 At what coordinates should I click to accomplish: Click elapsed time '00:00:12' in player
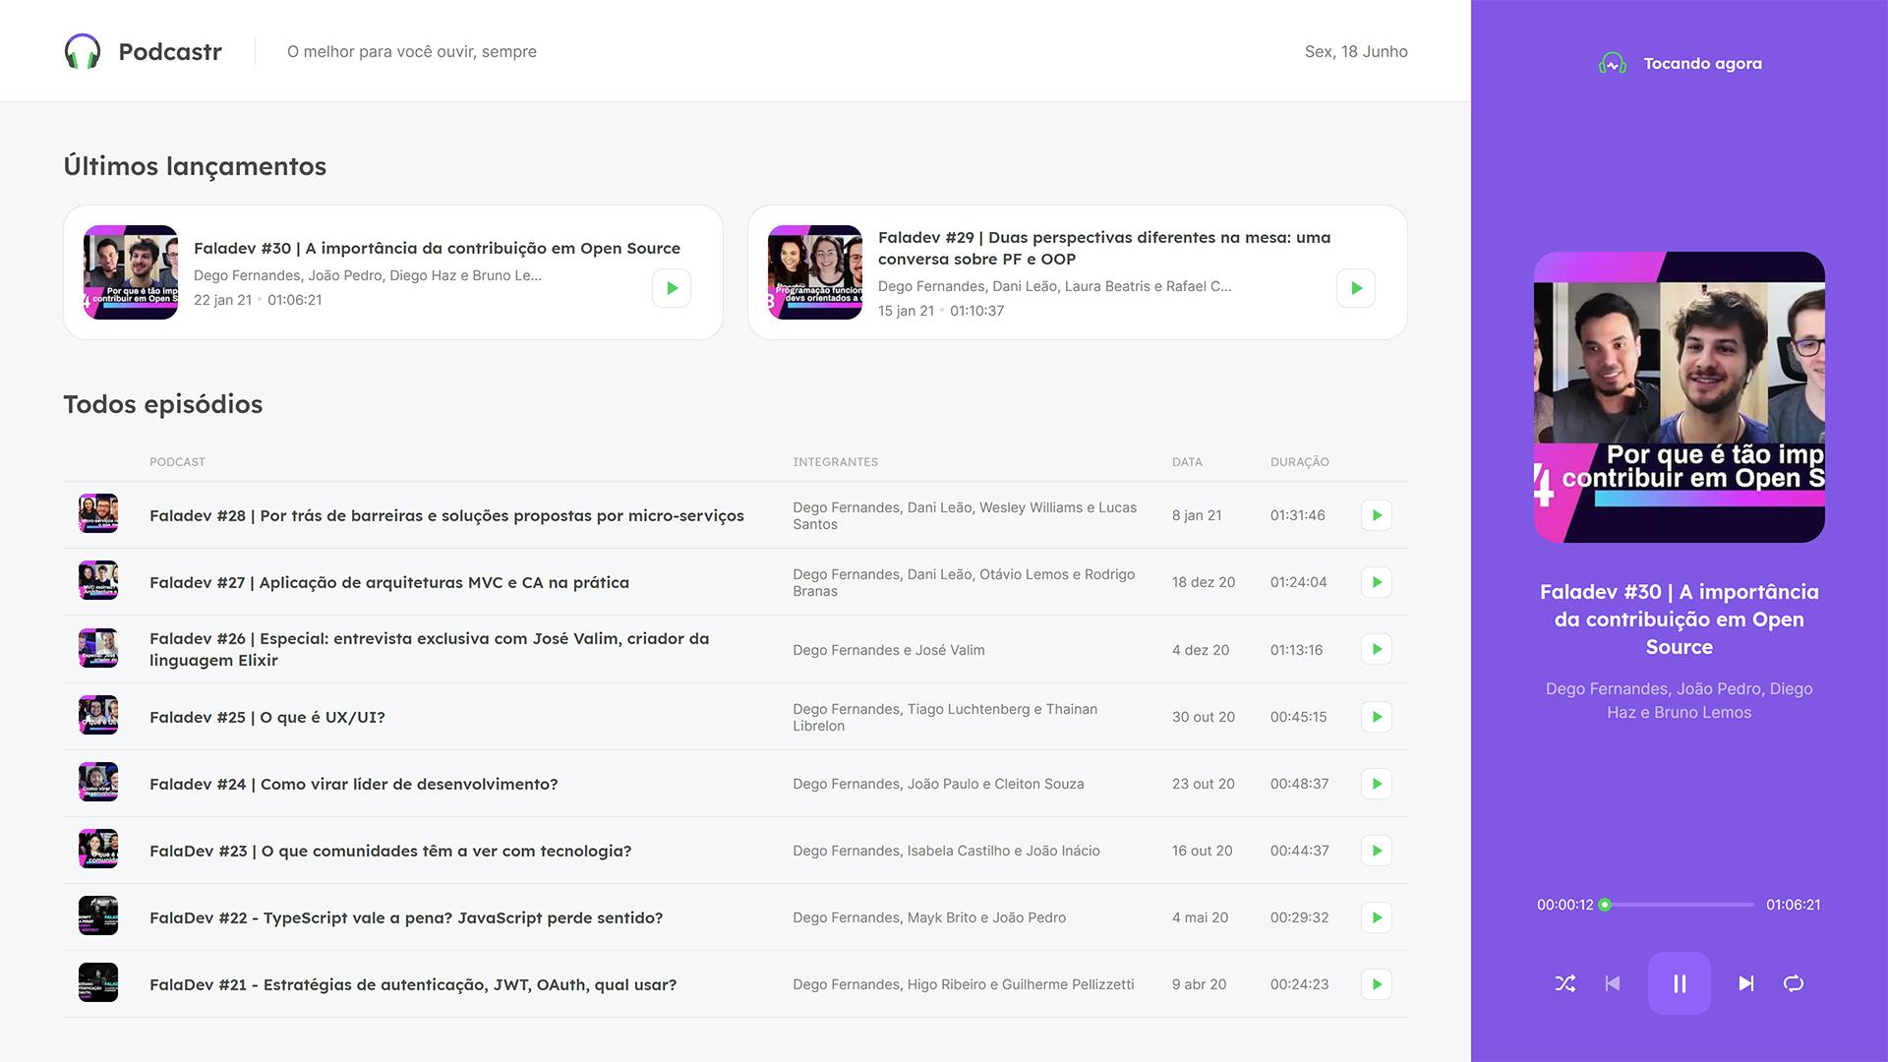tap(1565, 905)
